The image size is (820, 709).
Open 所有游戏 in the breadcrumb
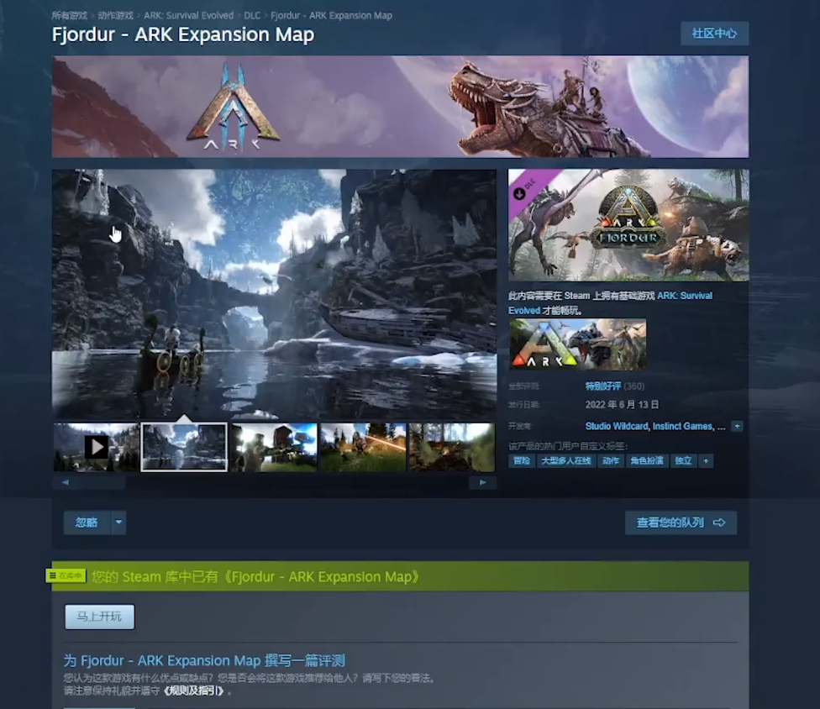click(x=70, y=16)
